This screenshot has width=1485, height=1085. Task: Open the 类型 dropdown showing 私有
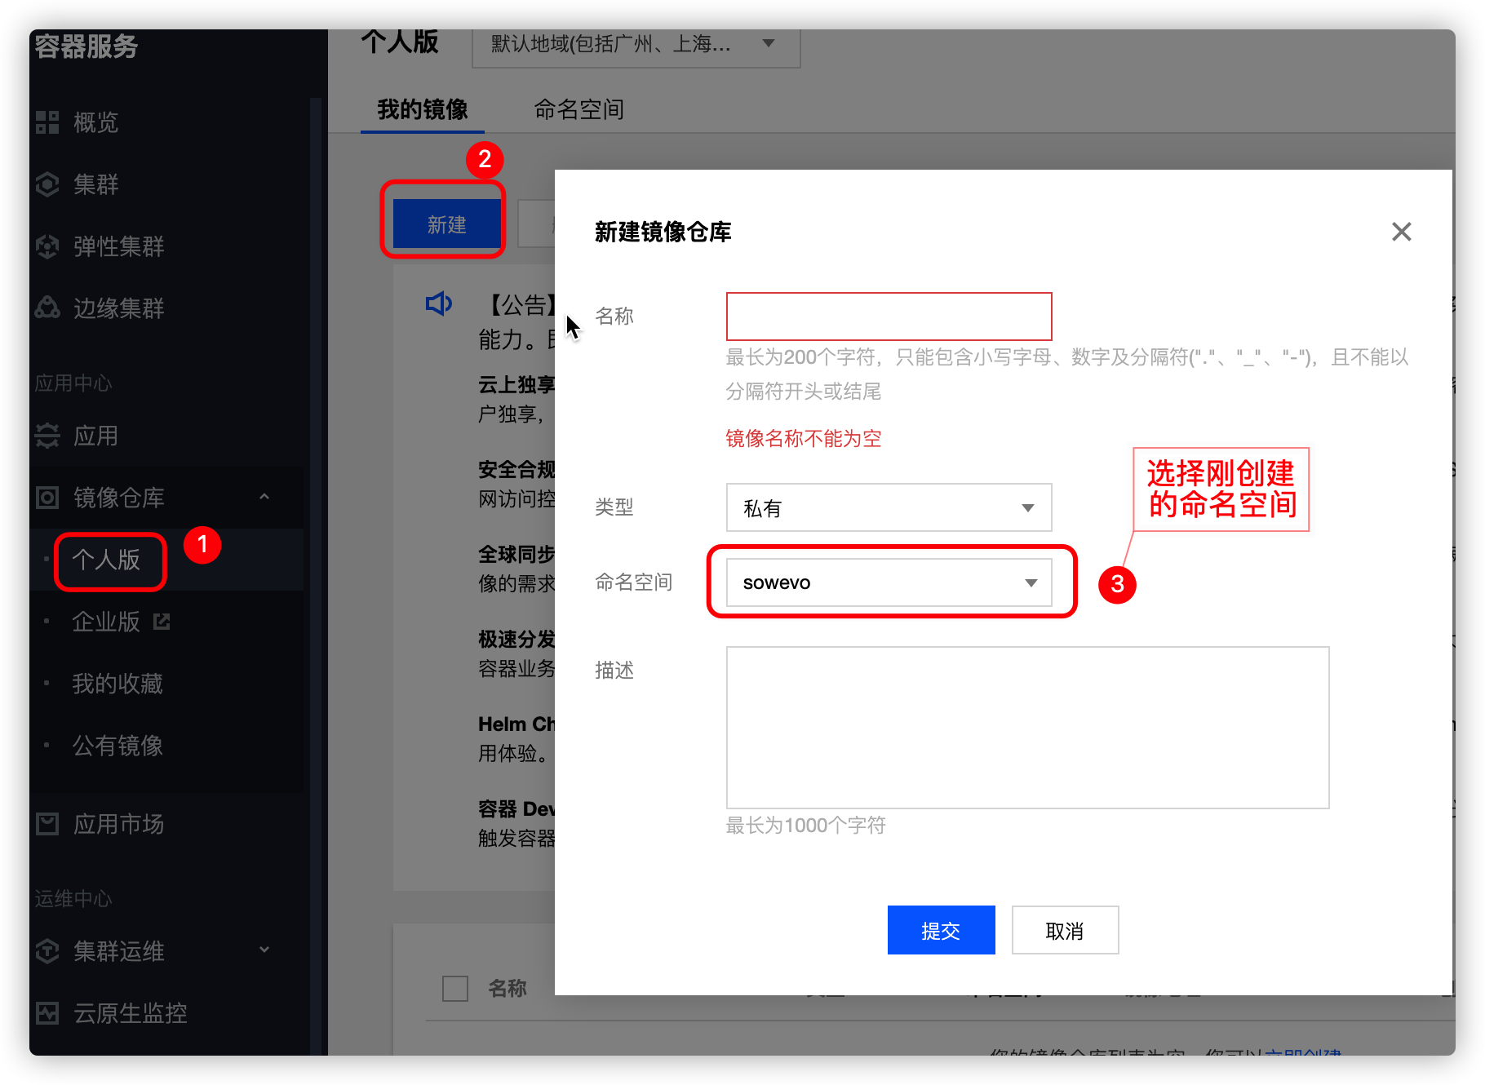(889, 507)
